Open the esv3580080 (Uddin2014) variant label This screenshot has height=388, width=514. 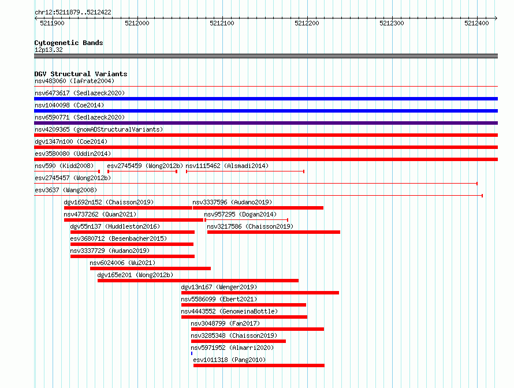pos(73,154)
